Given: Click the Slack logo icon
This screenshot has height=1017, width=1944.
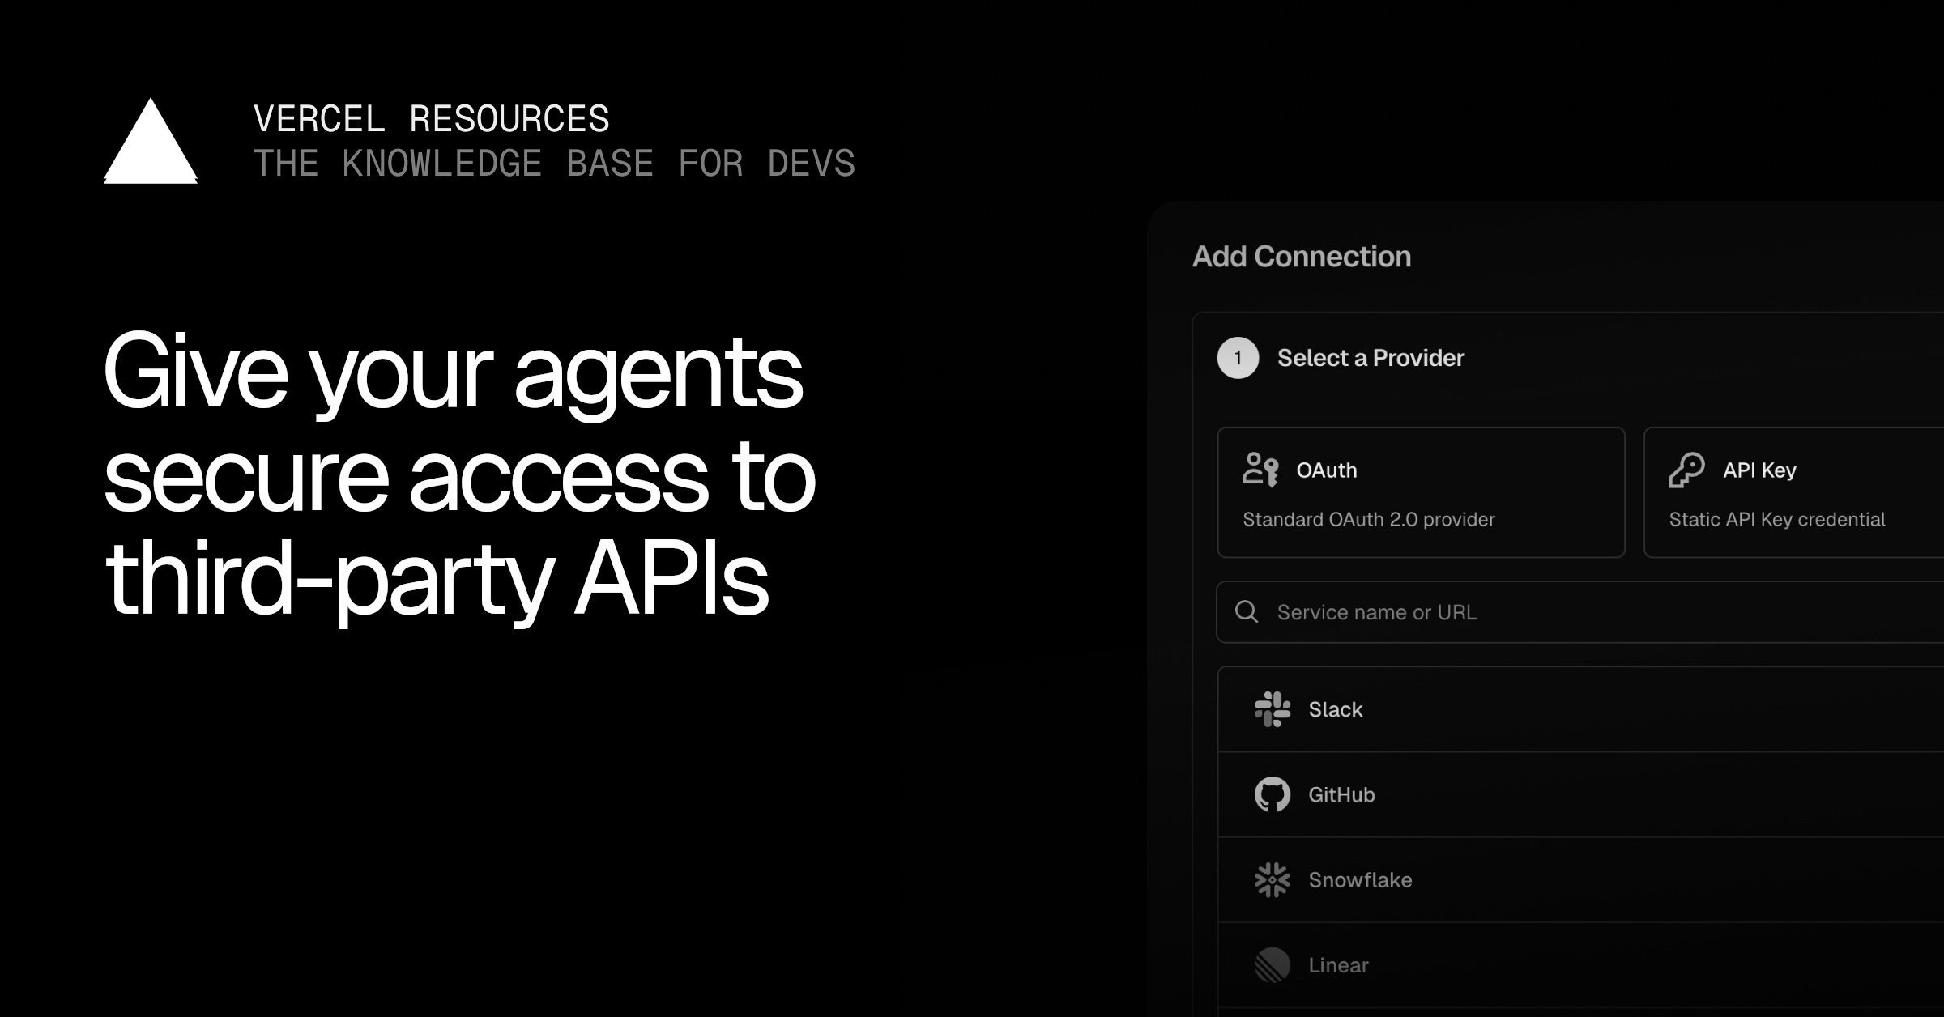Looking at the screenshot, I should click(1273, 709).
